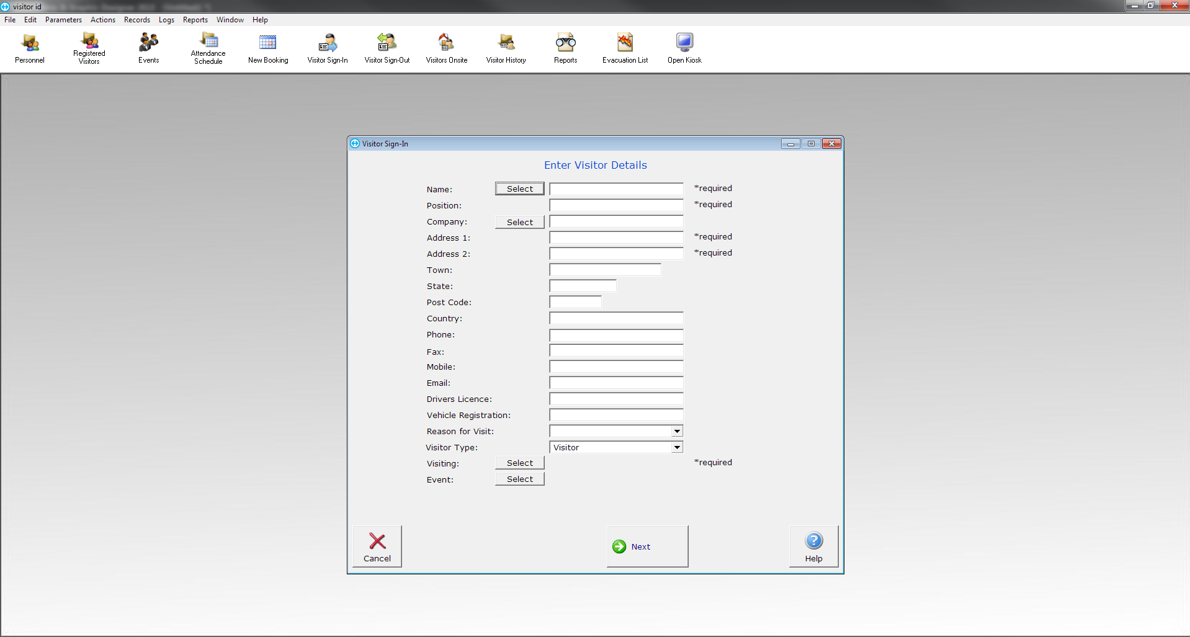Click Select button next to Name
1190x637 pixels.
tap(520, 189)
